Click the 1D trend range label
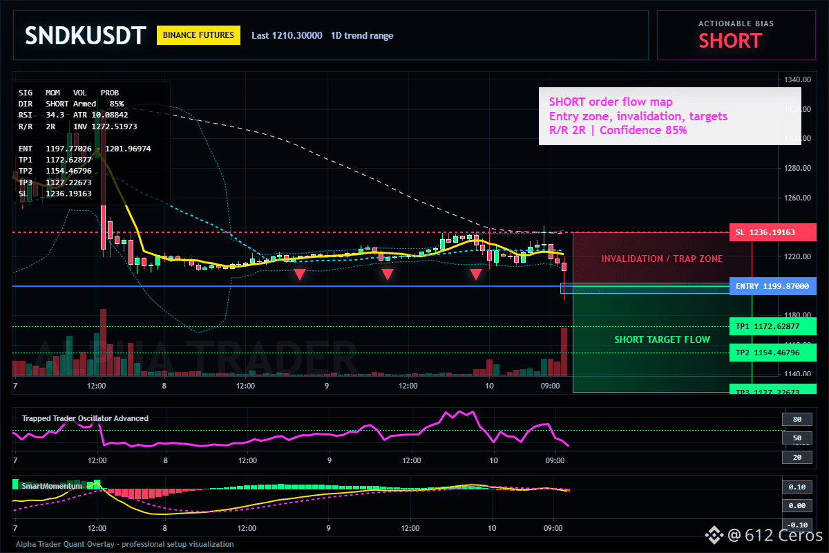 click(x=362, y=35)
